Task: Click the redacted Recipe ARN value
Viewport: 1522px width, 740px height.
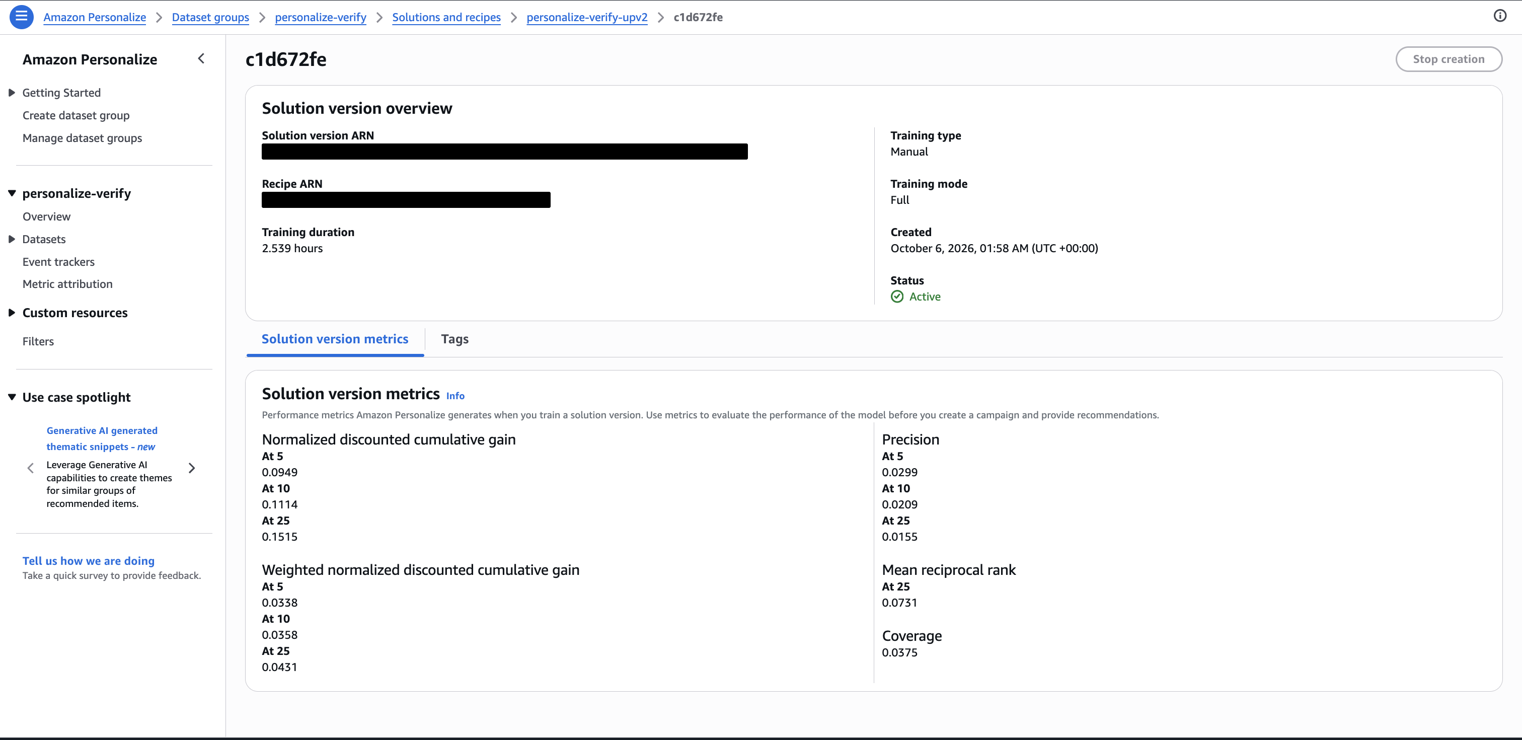Action: coord(406,200)
